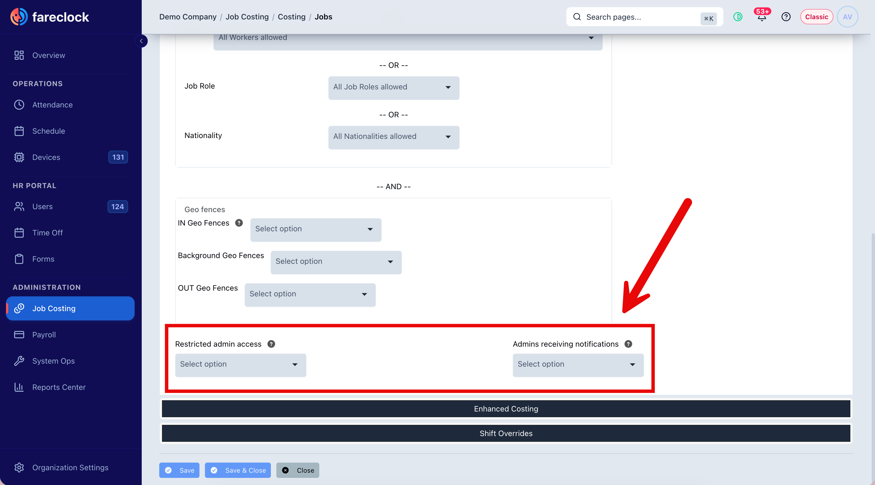
Task: Expand the Enhanced Costing section
Action: [x=506, y=409]
